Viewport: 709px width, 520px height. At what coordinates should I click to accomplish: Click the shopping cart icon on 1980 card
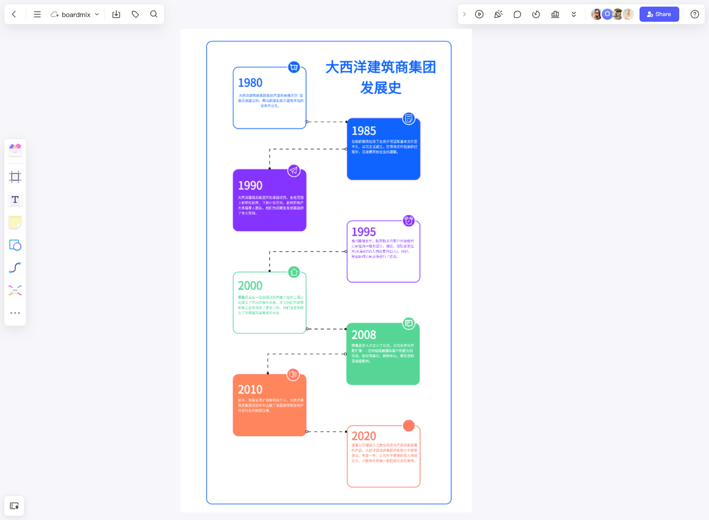tap(294, 67)
